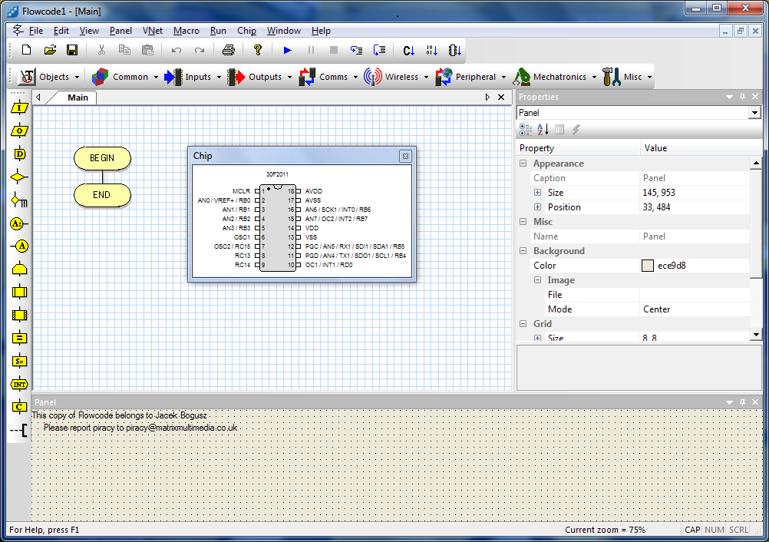Print the flowchart with the printer icon

click(229, 50)
